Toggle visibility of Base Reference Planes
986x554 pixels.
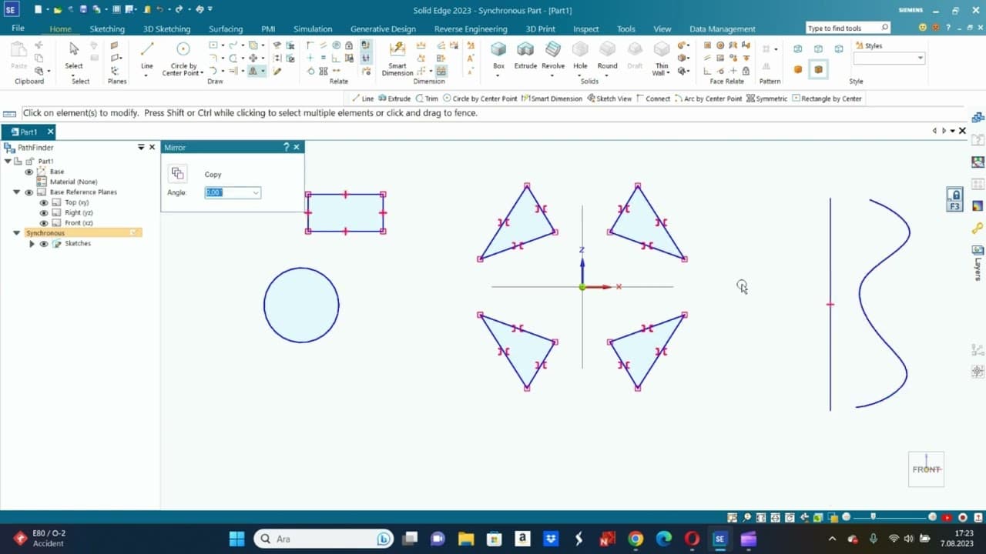[x=29, y=192]
